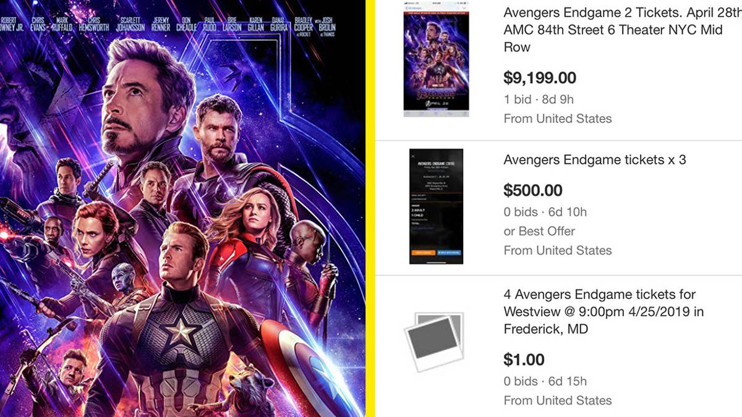Screen dimensions: 742x417
Task: Click the placeholder photo icon on the $1.00 listing
Action: pos(435,342)
